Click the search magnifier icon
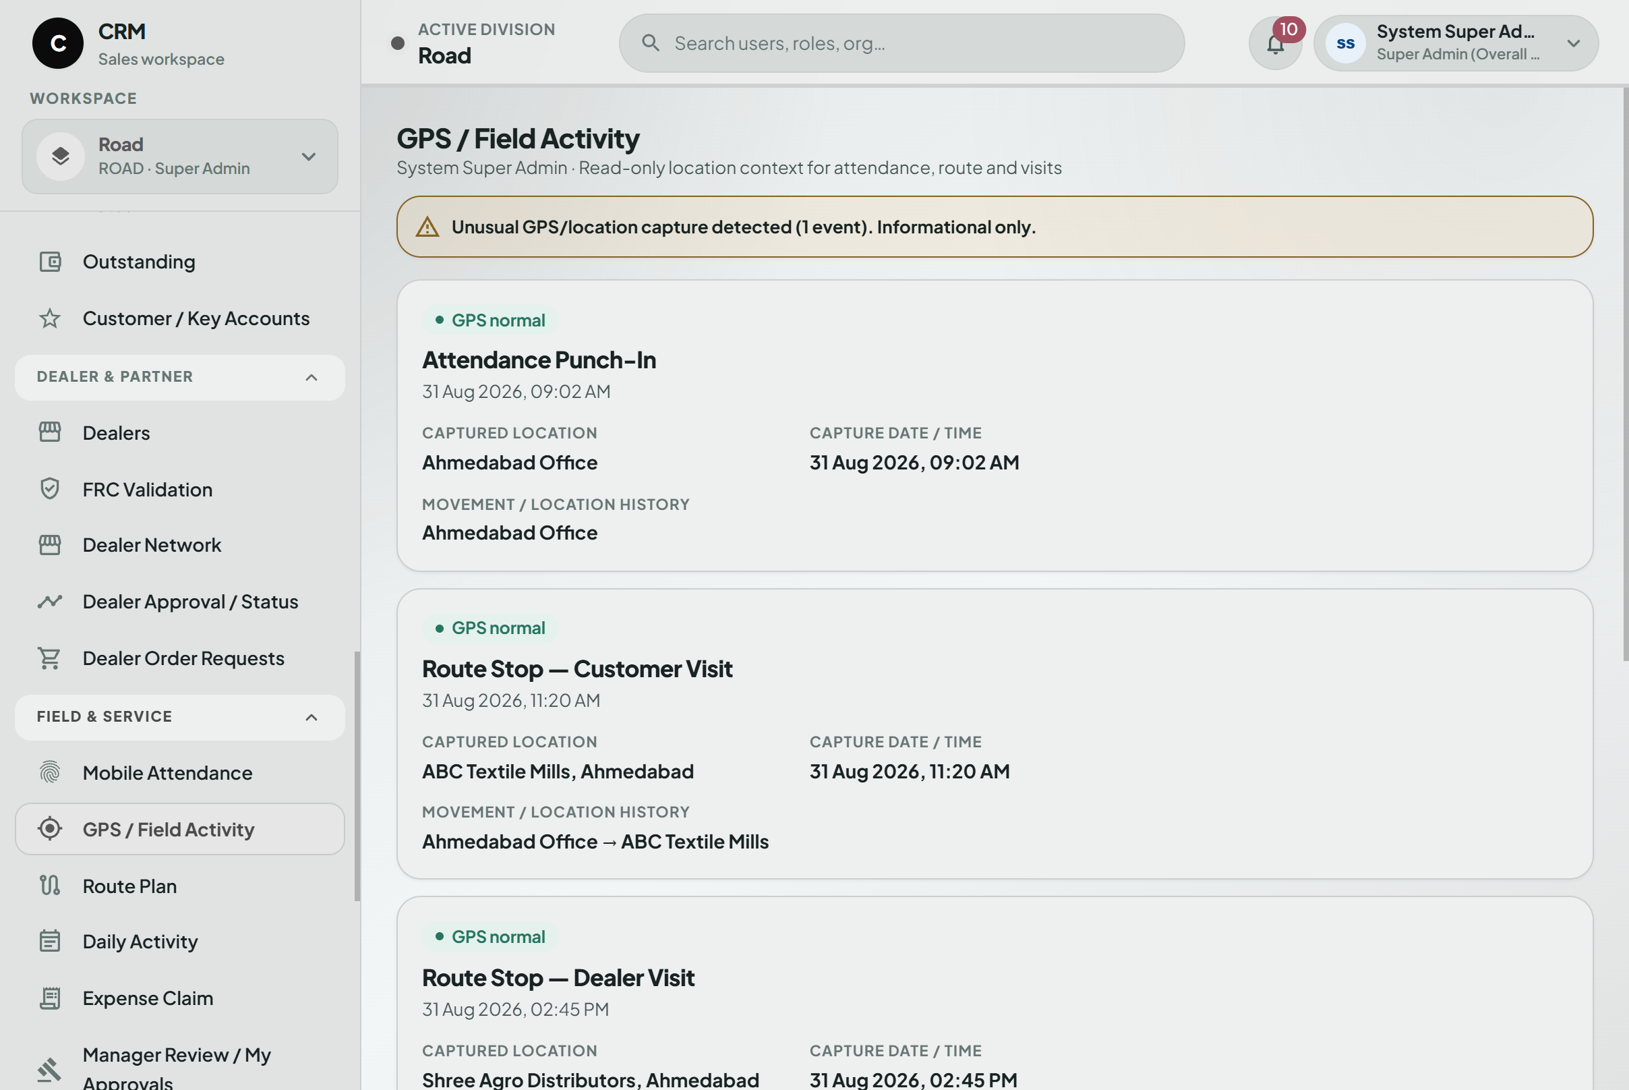1629x1090 pixels. click(651, 43)
